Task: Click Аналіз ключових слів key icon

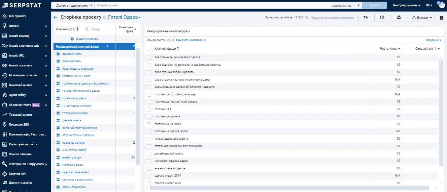Action: (x=5, y=46)
